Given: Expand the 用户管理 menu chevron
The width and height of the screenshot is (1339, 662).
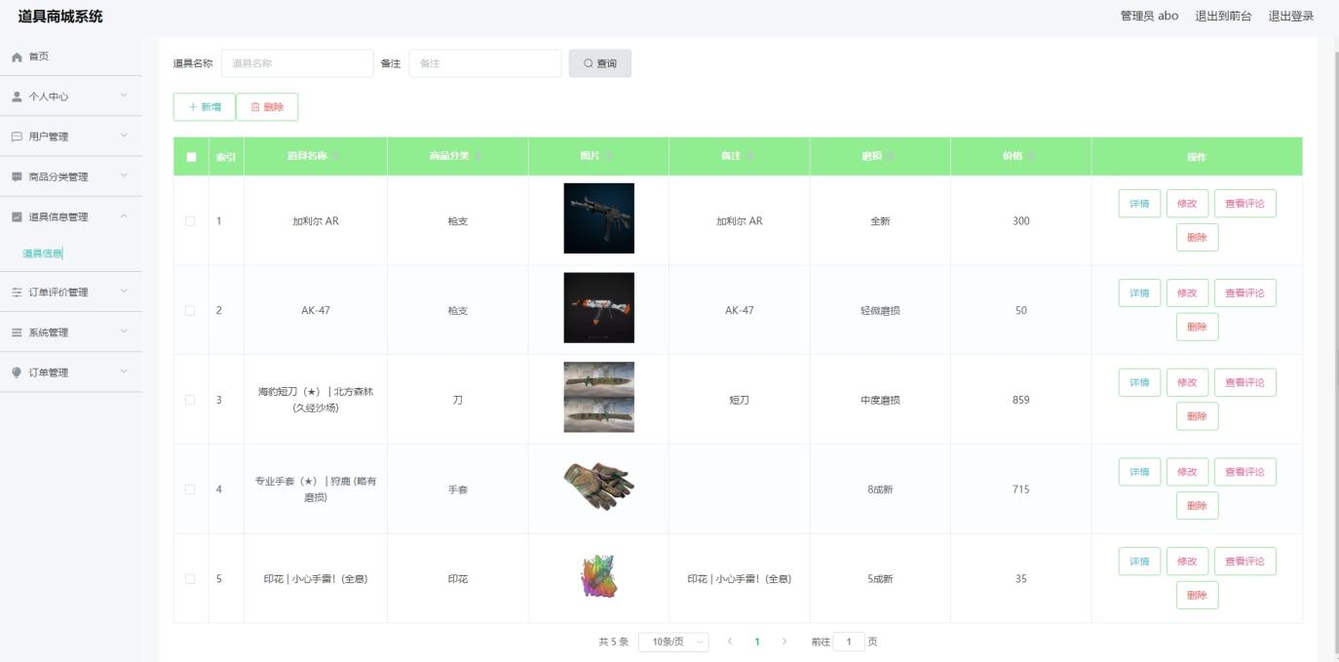Looking at the screenshot, I should pyautogui.click(x=124, y=136).
